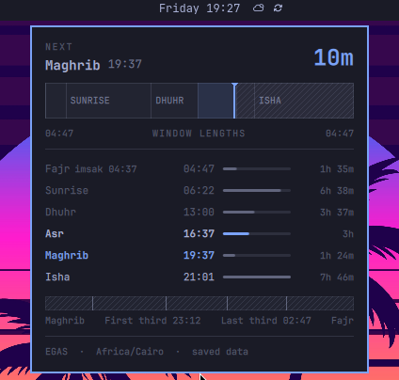Click the Dhuhr row label
Viewport: 399px width, 380px height.
pos(60,212)
